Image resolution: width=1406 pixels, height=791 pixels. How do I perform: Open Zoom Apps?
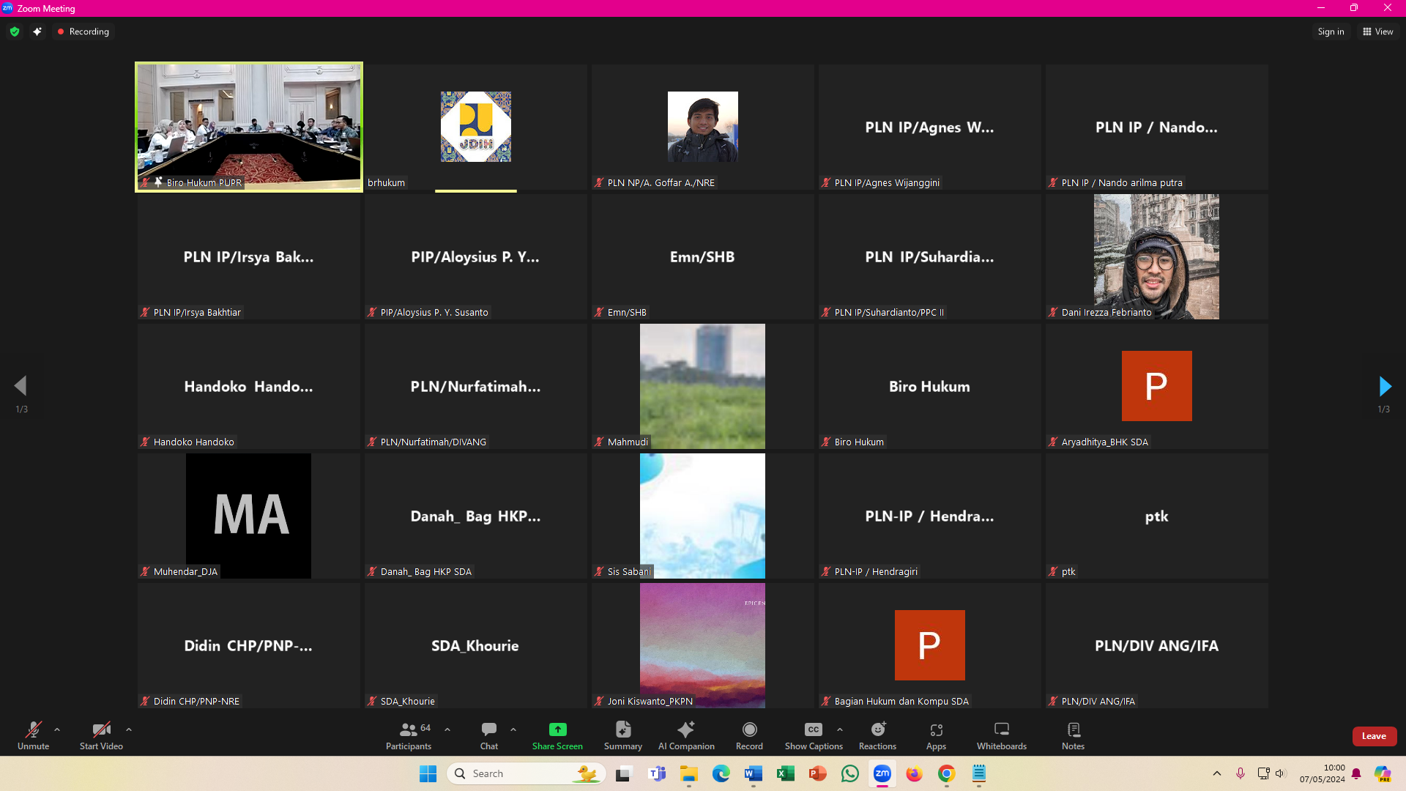(936, 735)
